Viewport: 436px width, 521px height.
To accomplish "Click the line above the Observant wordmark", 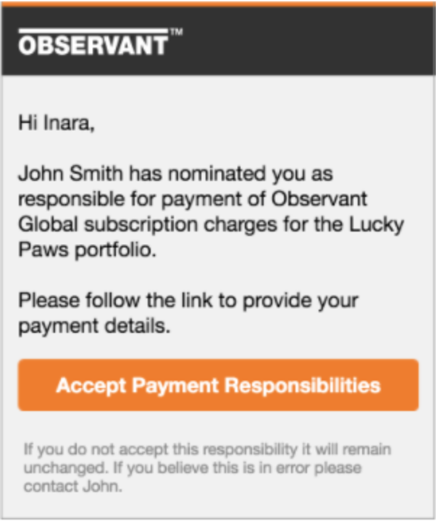I will click(x=93, y=32).
